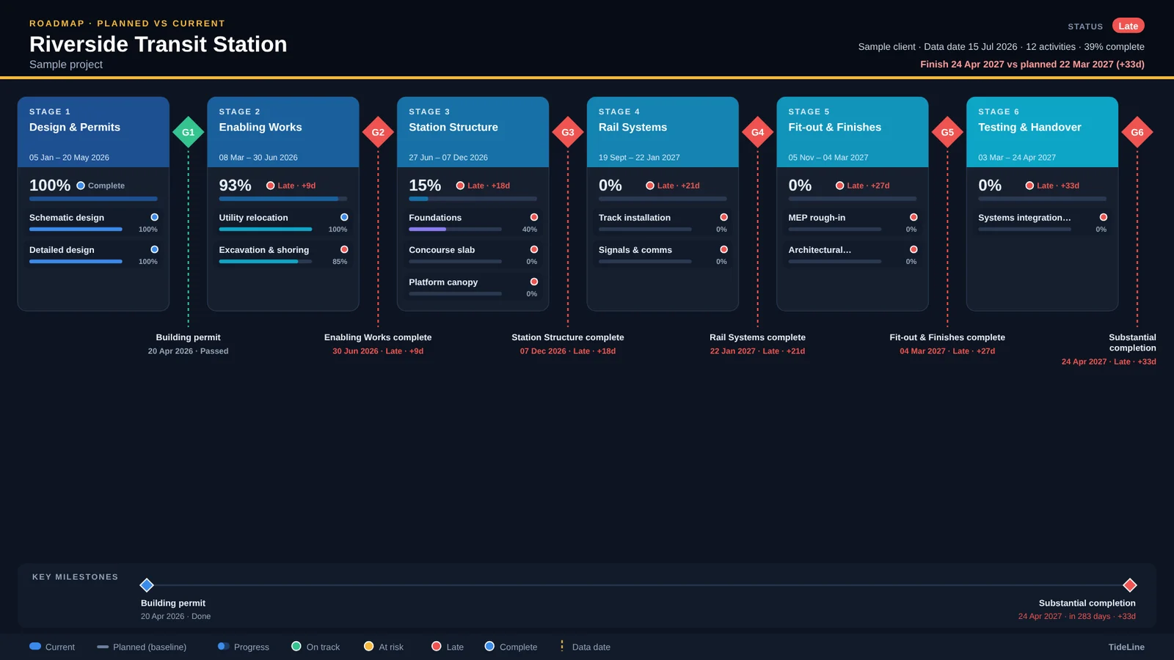The height and width of the screenshot is (660, 1174).
Task: Click the blue Building permit milestone diamond
Action: 147,584
